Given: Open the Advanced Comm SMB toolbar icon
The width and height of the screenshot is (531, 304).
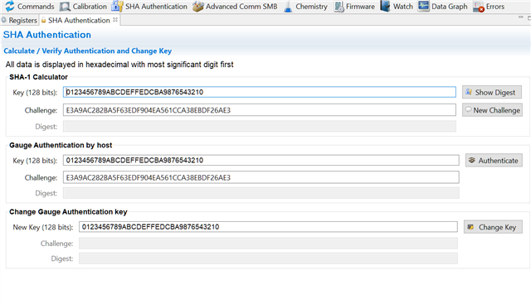Looking at the screenshot, I should (x=197, y=7).
